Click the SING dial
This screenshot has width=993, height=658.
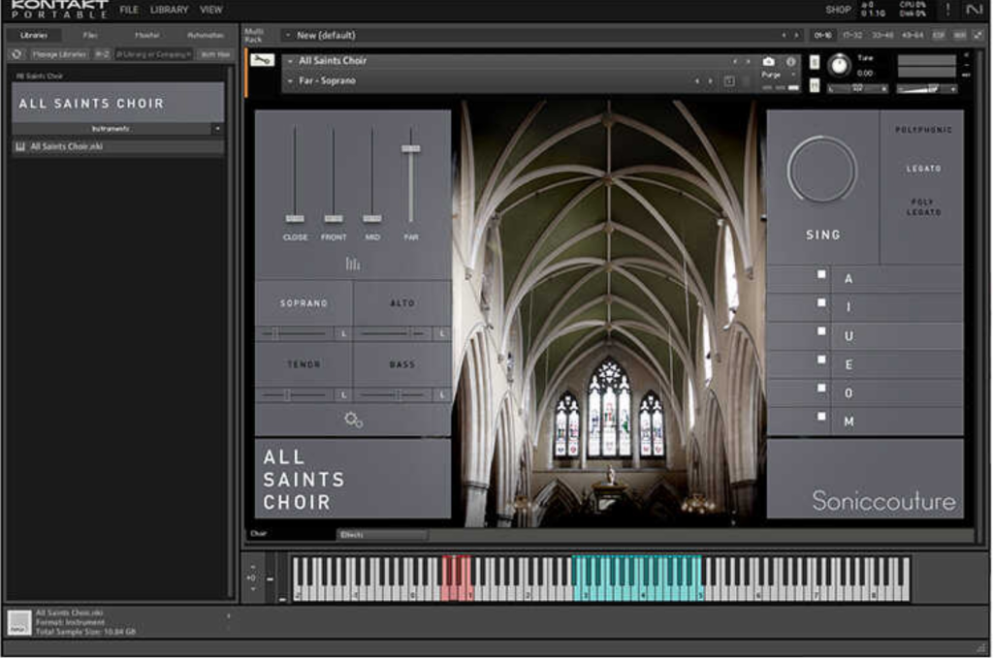click(x=822, y=170)
